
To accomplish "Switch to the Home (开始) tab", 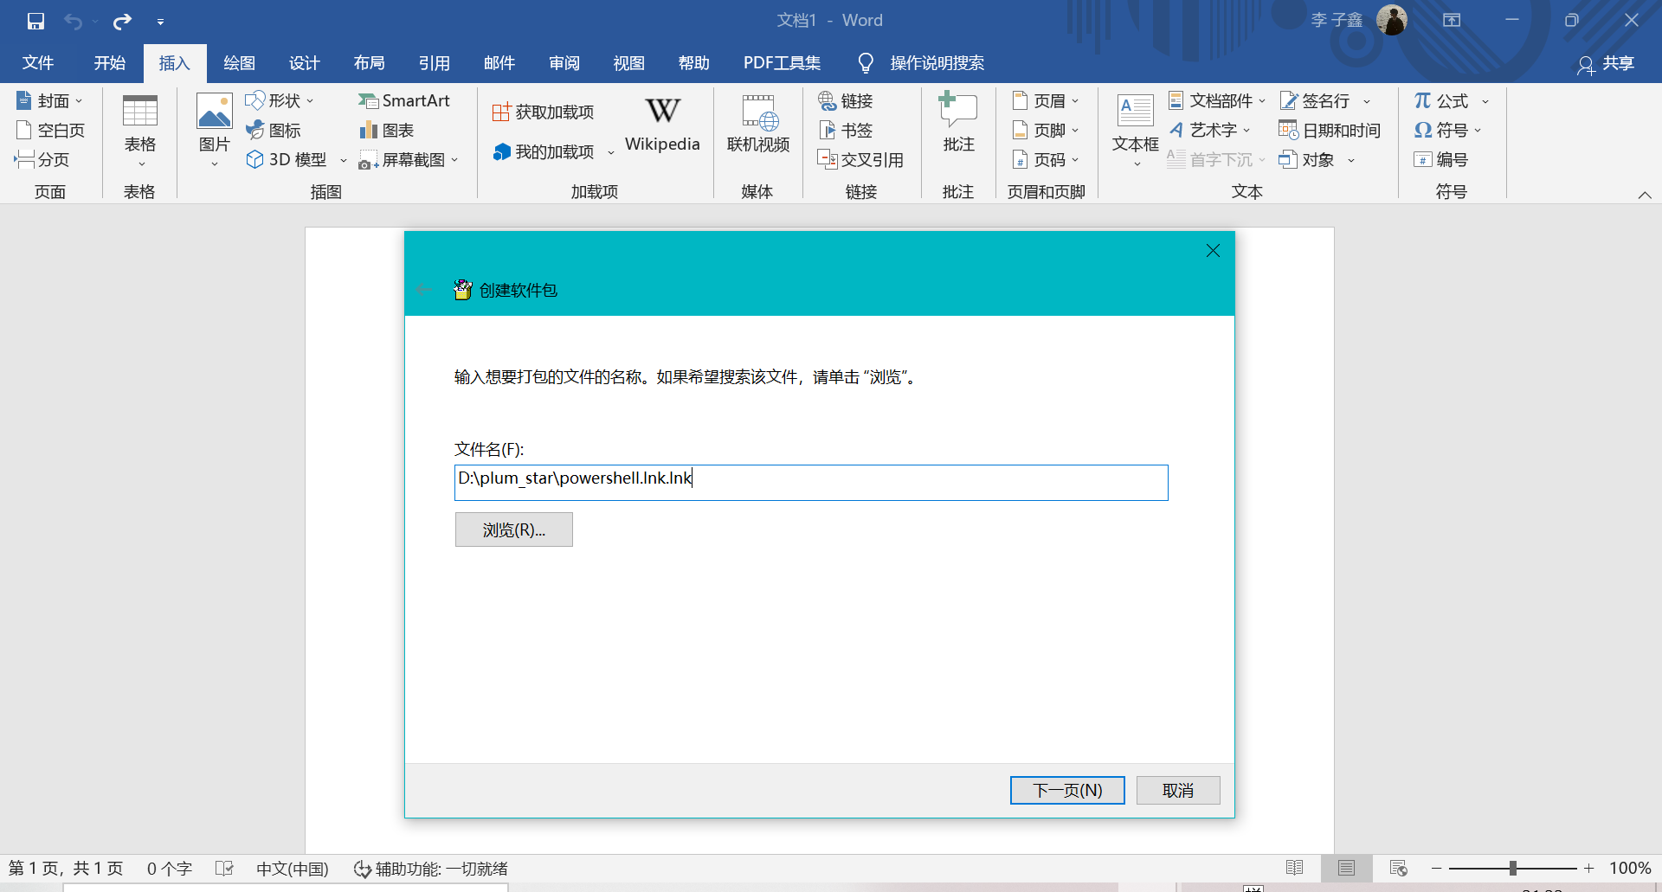I will click(110, 63).
